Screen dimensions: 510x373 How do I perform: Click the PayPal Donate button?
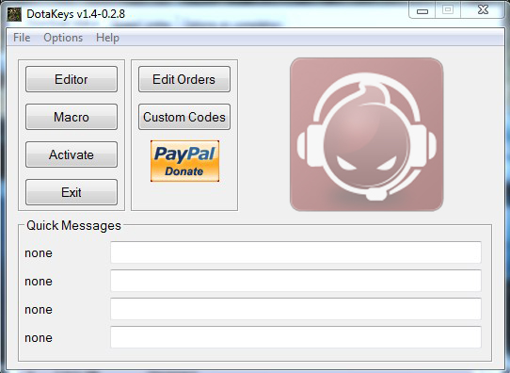click(x=184, y=161)
